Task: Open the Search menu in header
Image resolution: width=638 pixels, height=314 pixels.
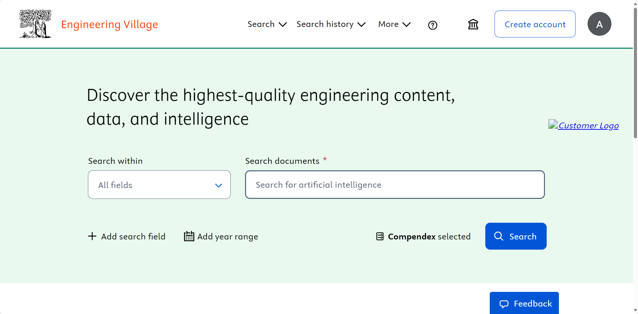Action: (267, 24)
